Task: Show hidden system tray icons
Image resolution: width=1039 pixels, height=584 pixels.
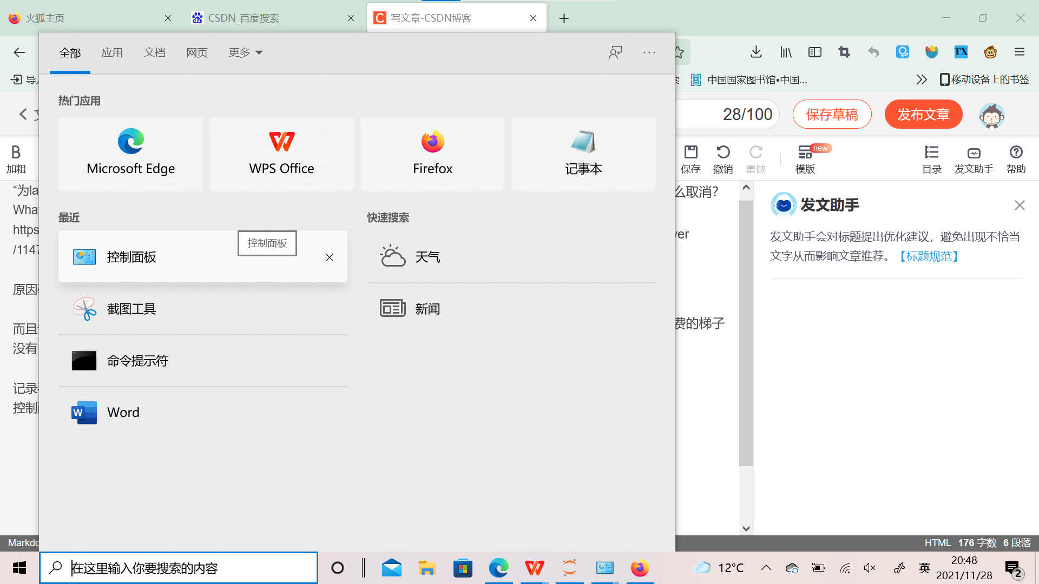Action: tap(766, 568)
